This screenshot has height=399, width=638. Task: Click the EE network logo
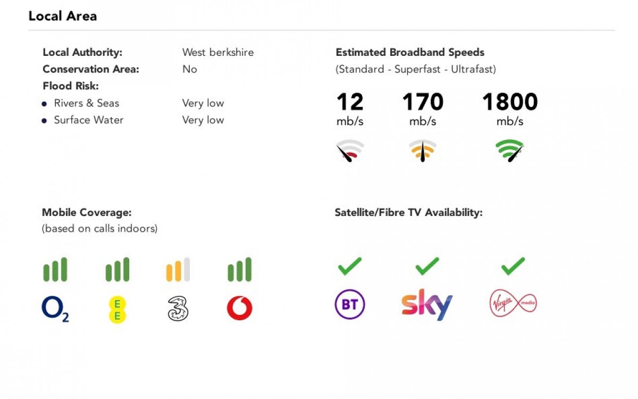117,310
